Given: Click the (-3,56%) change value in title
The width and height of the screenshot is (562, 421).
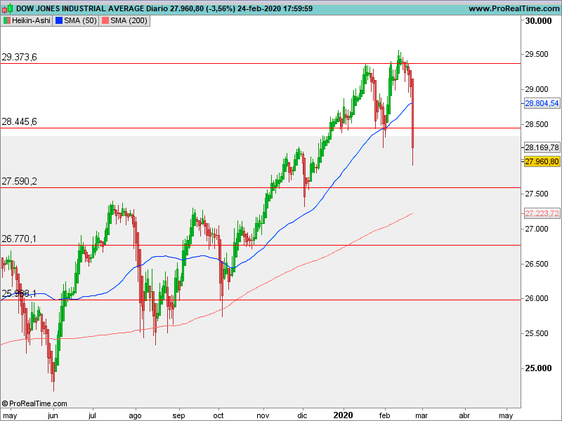Looking at the screenshot, I should pos(221,8).
